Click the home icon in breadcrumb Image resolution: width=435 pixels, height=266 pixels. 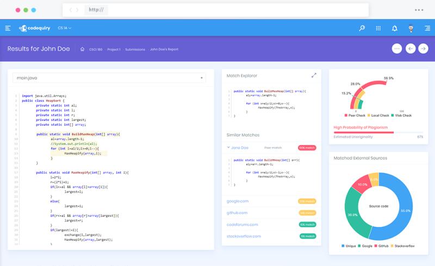click(82, 49)
